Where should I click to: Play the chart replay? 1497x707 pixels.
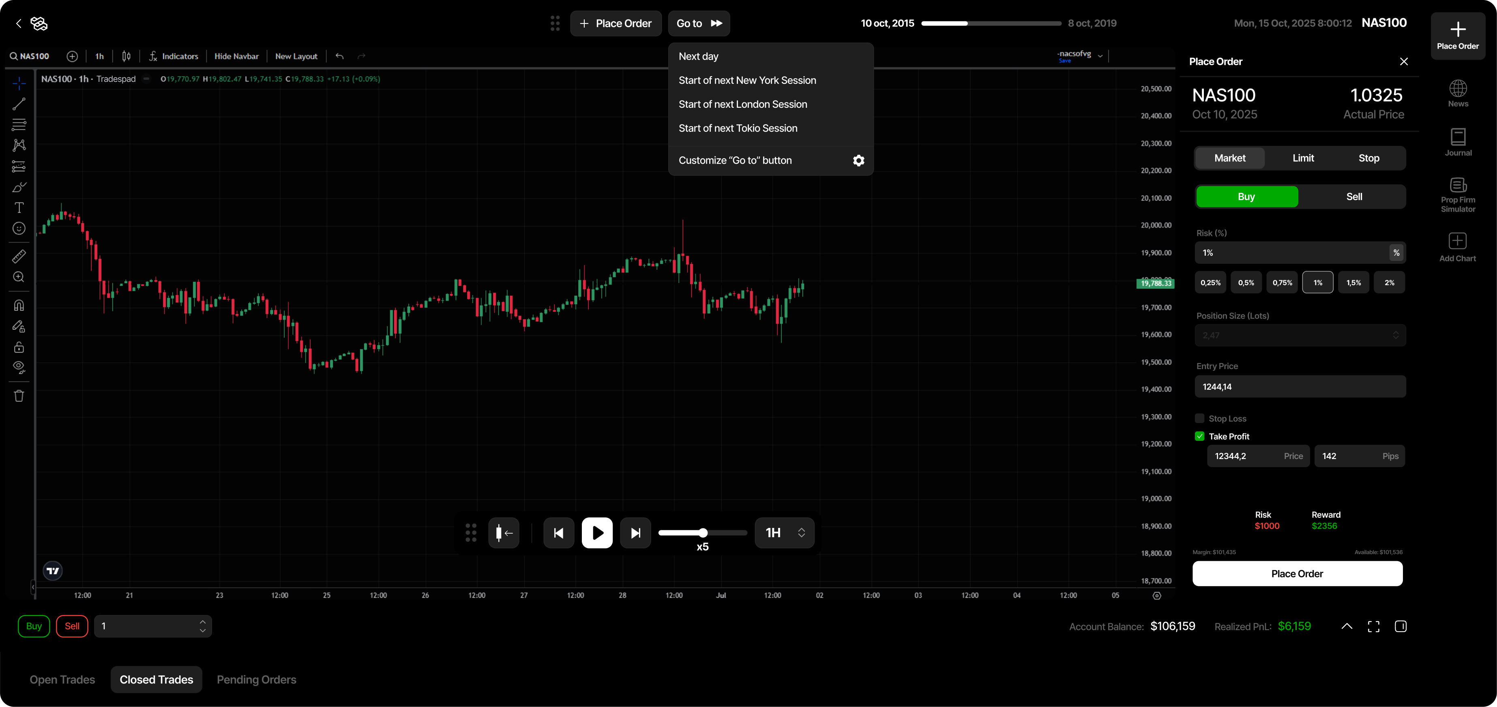coord(597,533)
